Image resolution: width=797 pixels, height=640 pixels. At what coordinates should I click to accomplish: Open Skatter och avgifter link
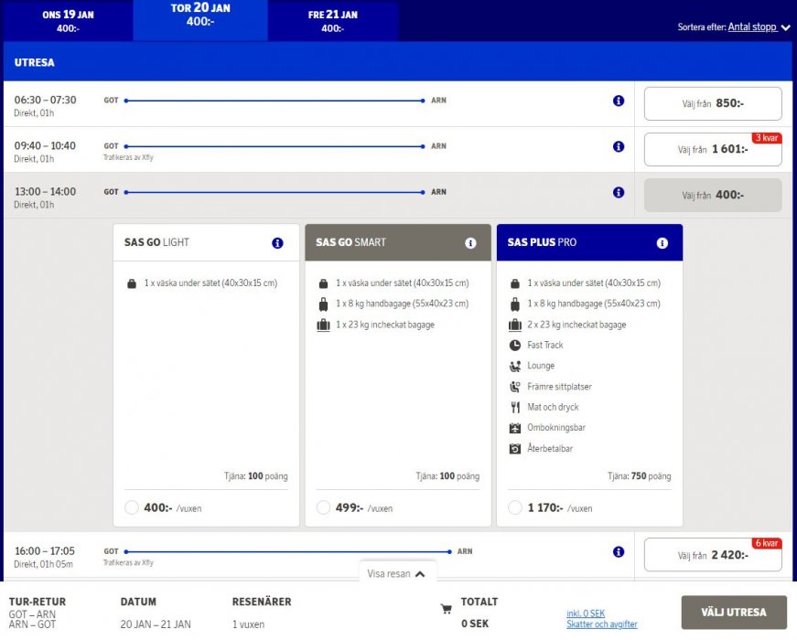pyautogui.click(x=601, y=624)
